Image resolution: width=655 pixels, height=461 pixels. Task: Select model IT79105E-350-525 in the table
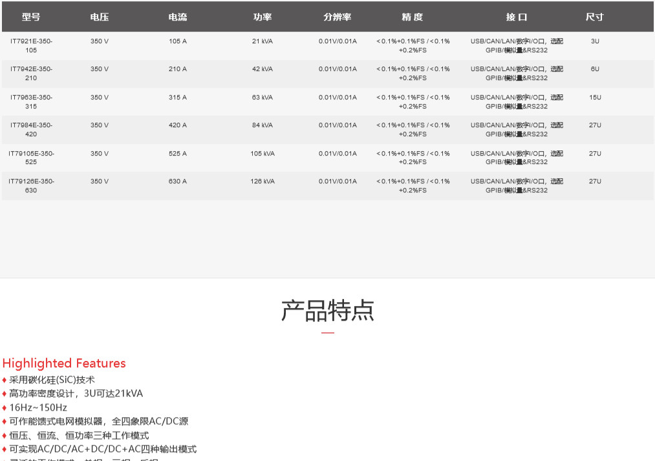pyautogui.click(x=31, y=158)
